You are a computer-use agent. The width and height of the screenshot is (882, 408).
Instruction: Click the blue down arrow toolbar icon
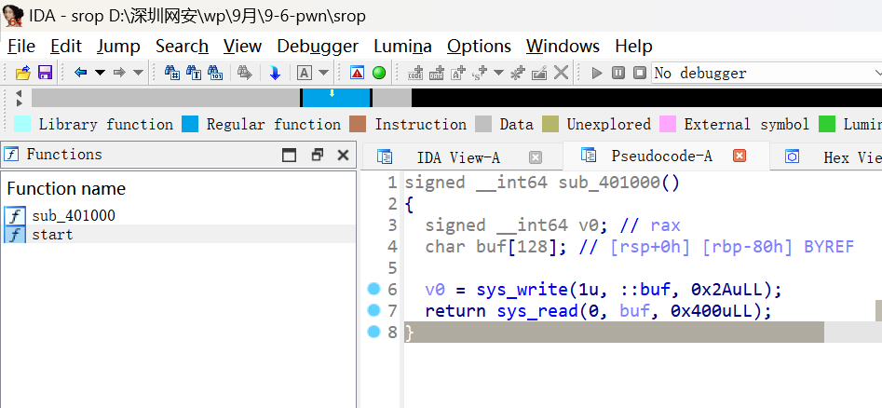tap(275, 73)
